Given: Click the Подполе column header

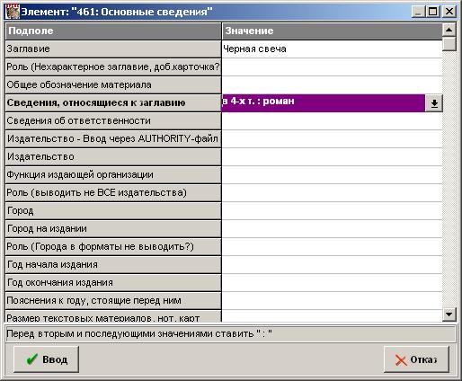Looking at the screenshot, I should coord(113,31).
